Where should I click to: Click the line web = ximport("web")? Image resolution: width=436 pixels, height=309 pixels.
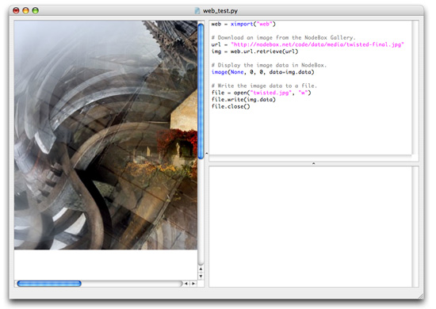tap(243, 24)
